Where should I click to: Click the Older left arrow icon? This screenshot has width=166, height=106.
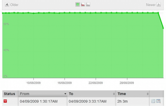[7, 5]
